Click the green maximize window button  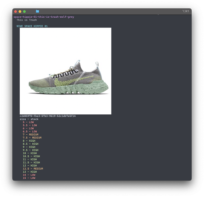[x=24, y=11]
